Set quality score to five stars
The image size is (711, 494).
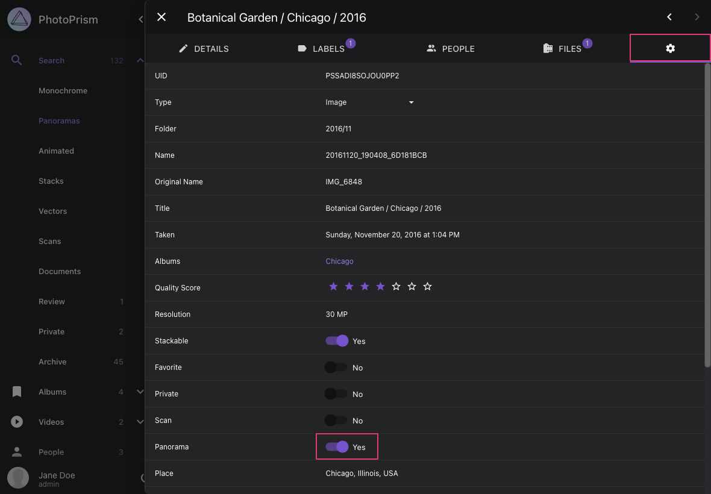coord(396,286)
